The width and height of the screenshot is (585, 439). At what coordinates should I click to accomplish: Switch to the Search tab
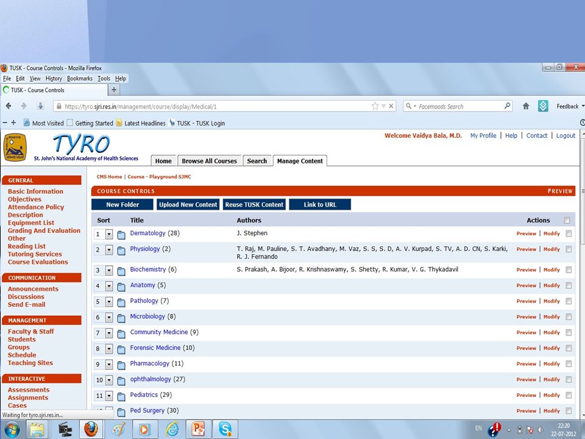[x=257, y=161]
